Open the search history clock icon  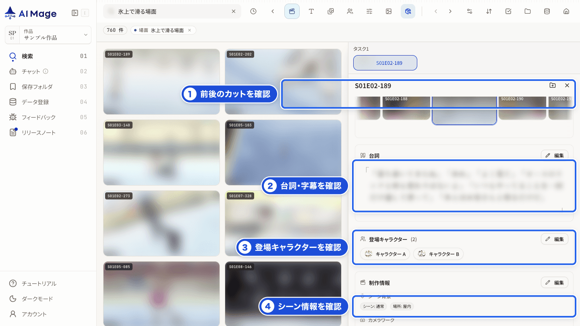click(253, 11)
